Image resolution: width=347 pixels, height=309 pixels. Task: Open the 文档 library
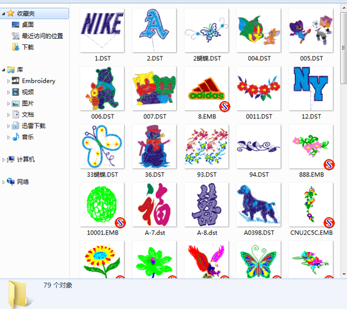28,114
